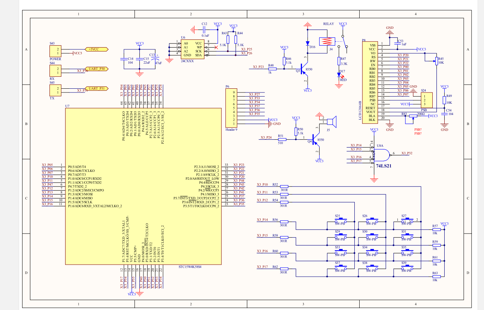Click potentiometer R45 10K
This screenshot has width=484, height=310.
tap(436, 61)
